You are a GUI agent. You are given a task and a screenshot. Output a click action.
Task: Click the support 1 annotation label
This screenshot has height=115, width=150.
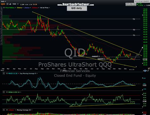[x=96, y=56]
